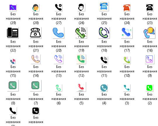Image resolution: width=158 pixels, height=126 pixels.
Task: Click the black retro telephone icon (23)
Action: [150, 7]
